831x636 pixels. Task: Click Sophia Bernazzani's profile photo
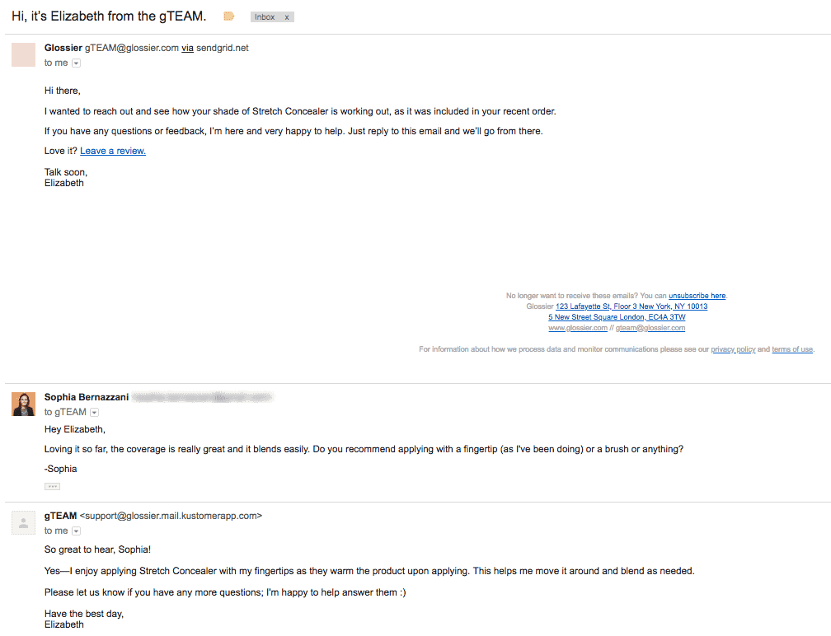[23, 404]
